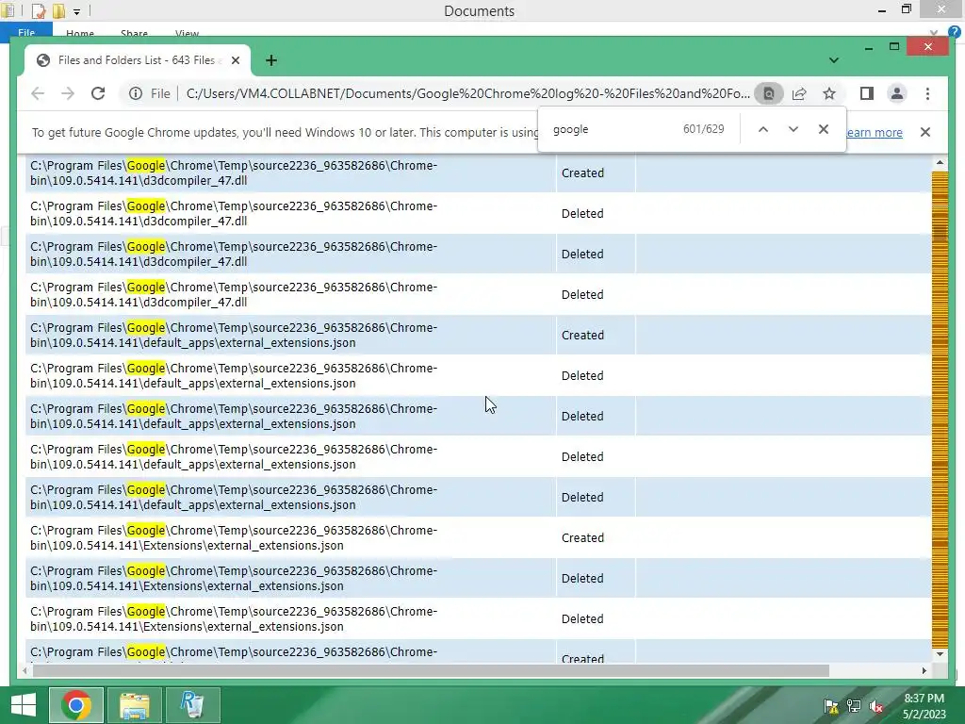This screenshot has width=965, height=724.
Task: Click the horizontal scrollbar right arrow
Action: coord(924,670)
